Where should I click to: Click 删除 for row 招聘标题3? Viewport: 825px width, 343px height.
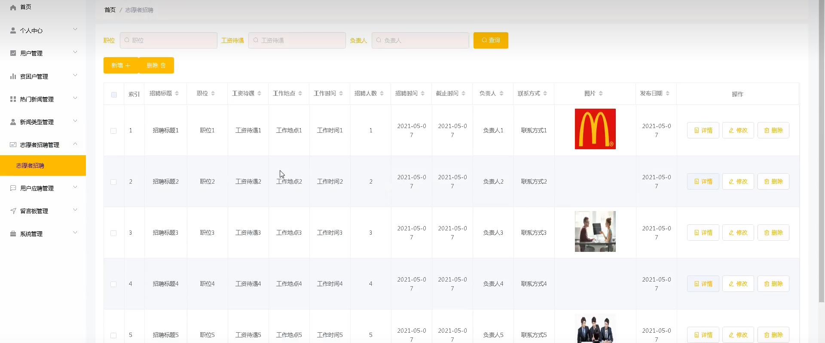(x=773, y=233)
